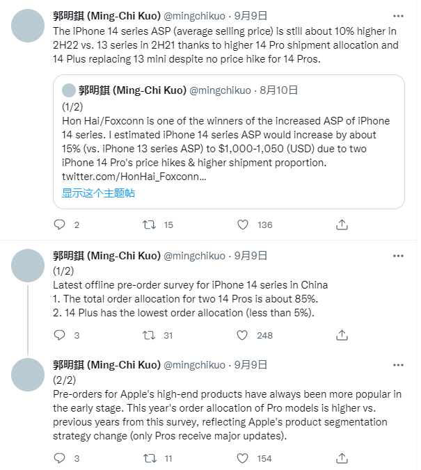
Task: Share the China pre-order survey tweet
Action: point(342,335)
